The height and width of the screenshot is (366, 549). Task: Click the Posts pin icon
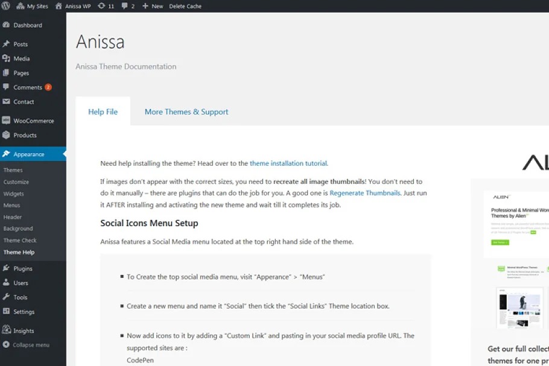point(6,44)
